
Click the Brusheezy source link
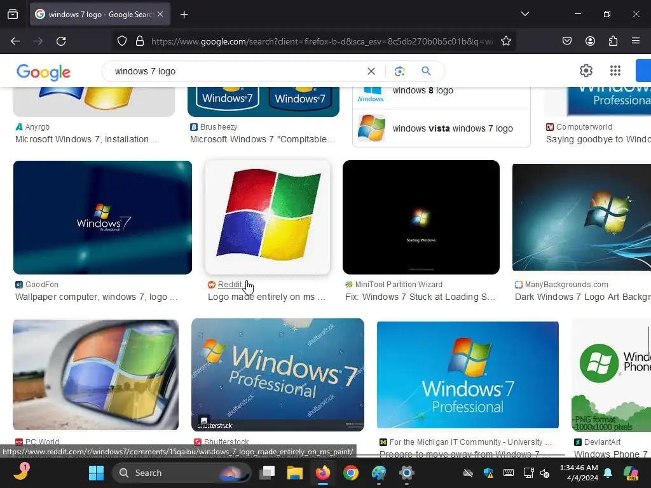[219, 127]
